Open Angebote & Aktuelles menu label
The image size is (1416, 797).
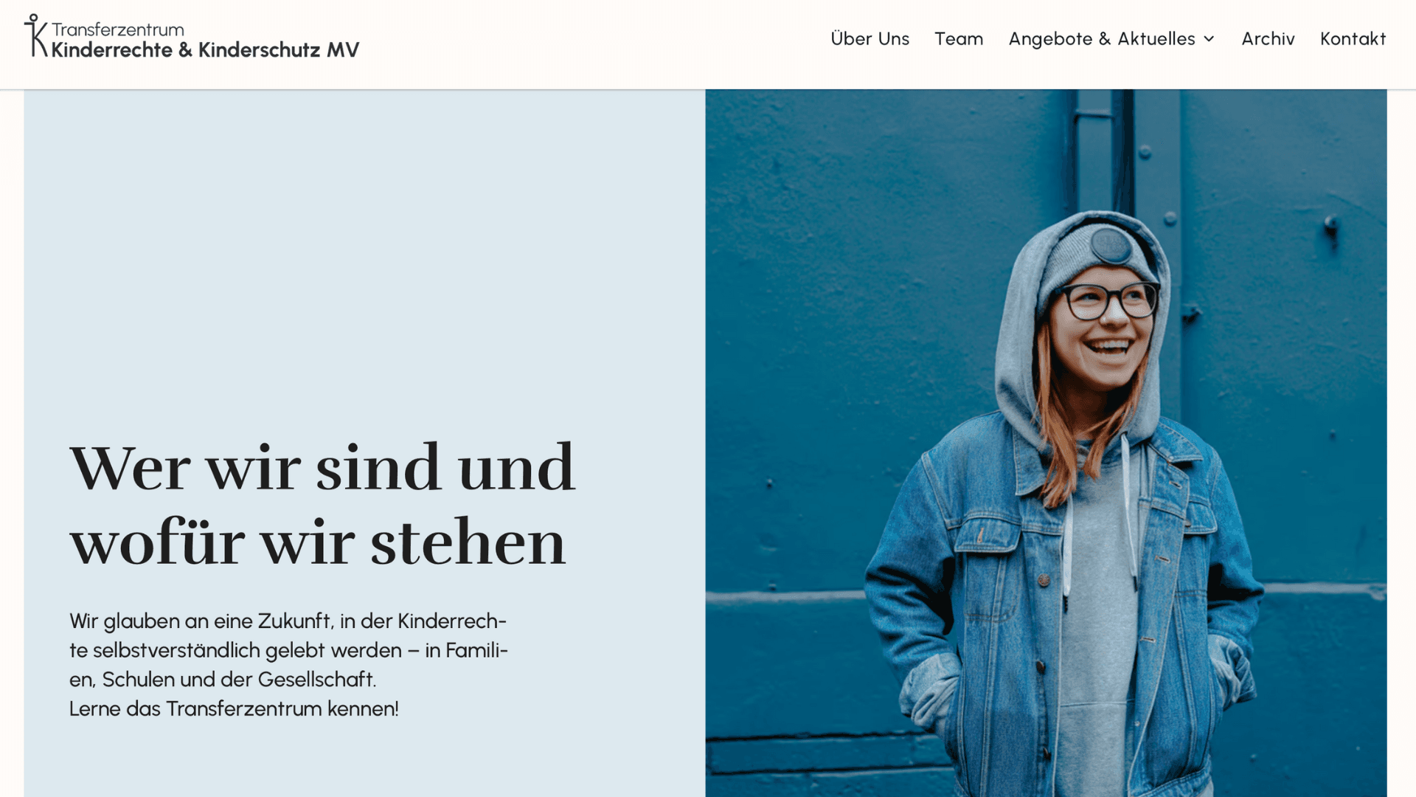pos(1102,39)
